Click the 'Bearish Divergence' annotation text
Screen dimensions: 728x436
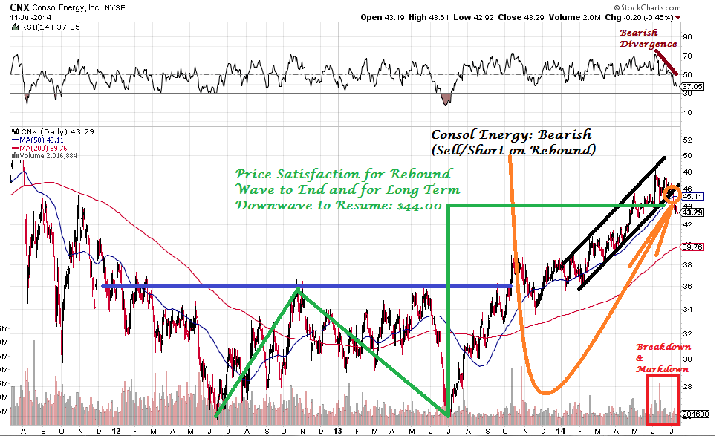(x=648, y=38)
